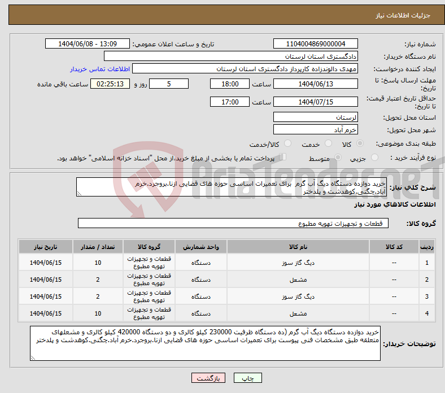Screen dimensions: 445x393
Task: Click the شماره نیاز number field
Action: 316,44
